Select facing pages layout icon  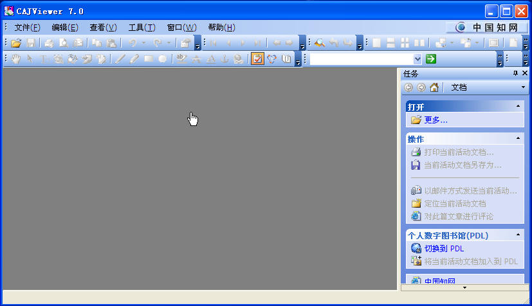coord(419,43)
